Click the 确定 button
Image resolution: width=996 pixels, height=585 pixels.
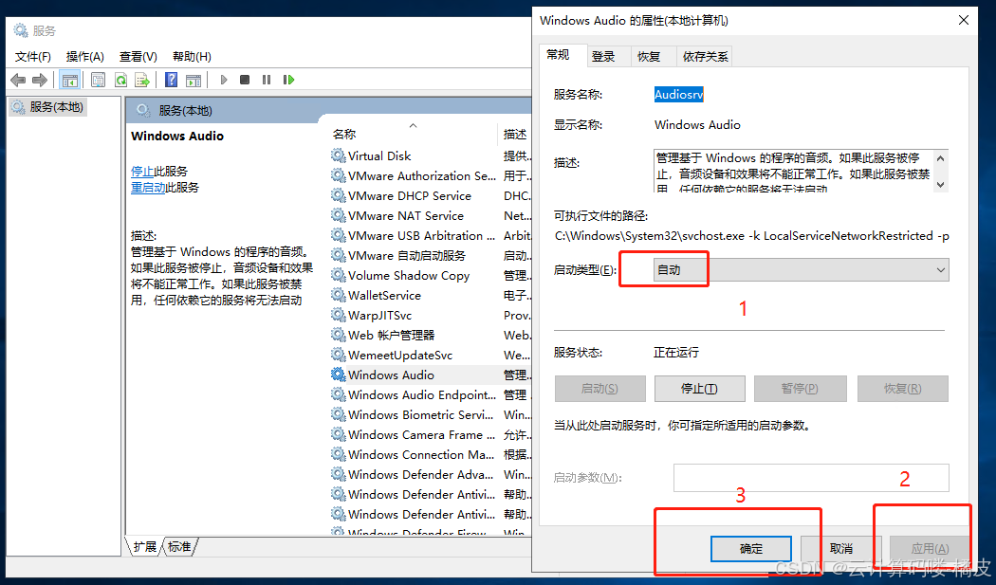click(x=751, y=549)
